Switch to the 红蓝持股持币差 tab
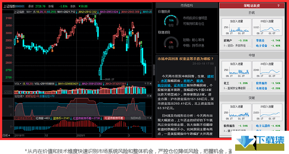This screenshot has width=289, height=154. pos(114,118)
